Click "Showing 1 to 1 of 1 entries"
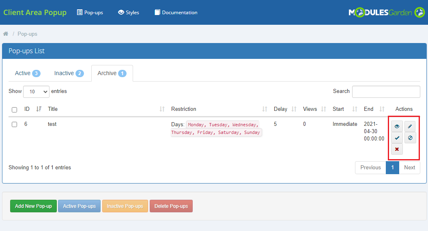 pos(40,168)
